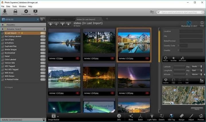Click the GEO Tag globe icon
This screenshot has width=206, height=122.
[171, 117]
